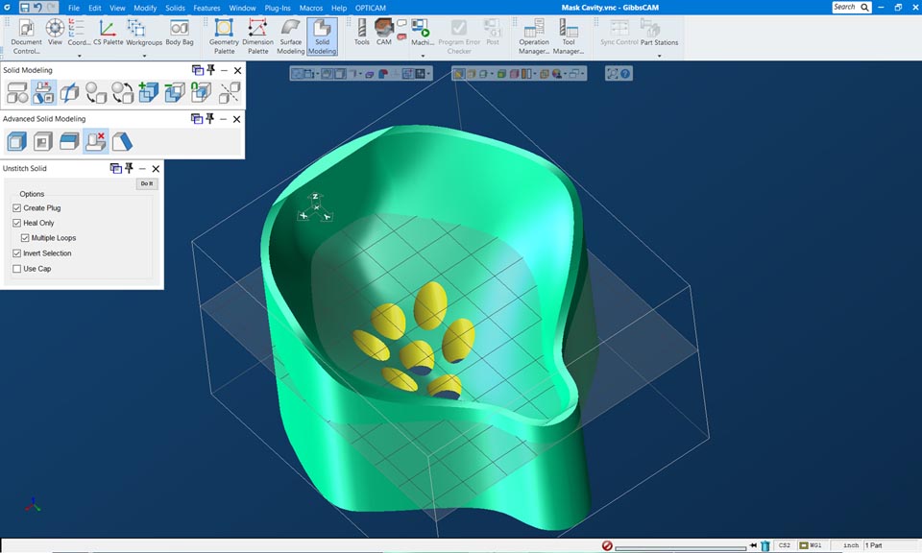Uncheck the Create Plug option
Image resolution: width=922 pixels, height=553 pixels.
tap(17, 207)
